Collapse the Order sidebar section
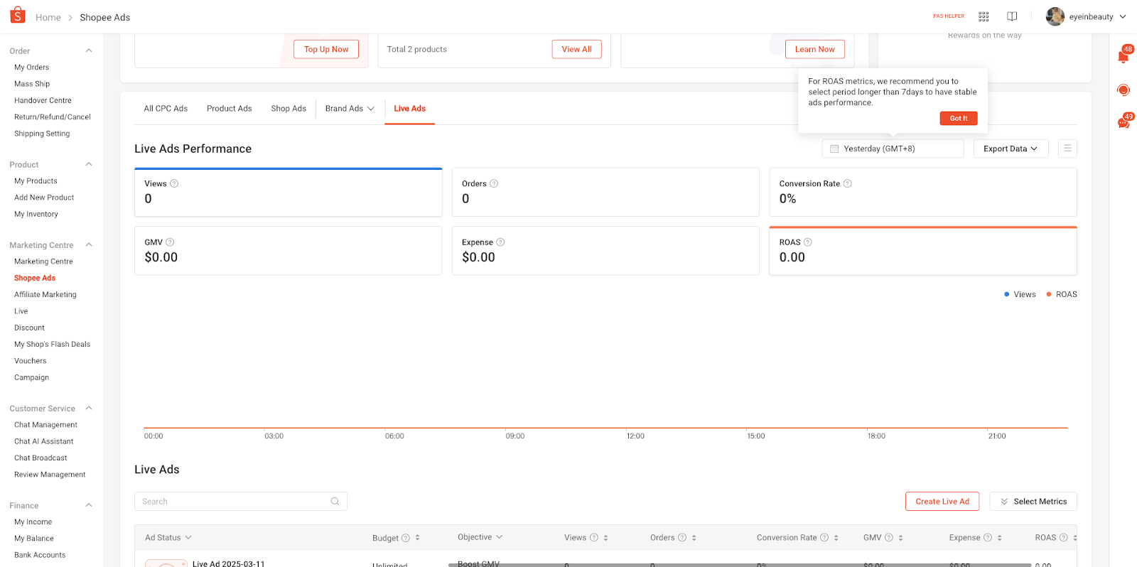This screenshot has width=1137, height=567. coord(89,50)
